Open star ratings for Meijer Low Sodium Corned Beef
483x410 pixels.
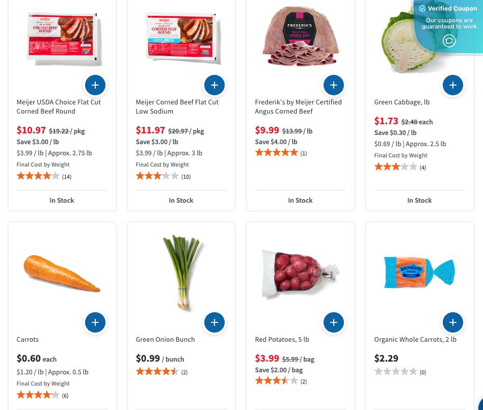click(x=157, y=176)
